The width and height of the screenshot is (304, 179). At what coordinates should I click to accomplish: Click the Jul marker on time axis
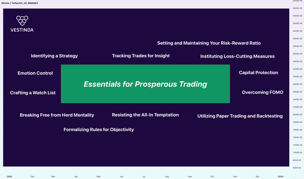coord(144,176)
